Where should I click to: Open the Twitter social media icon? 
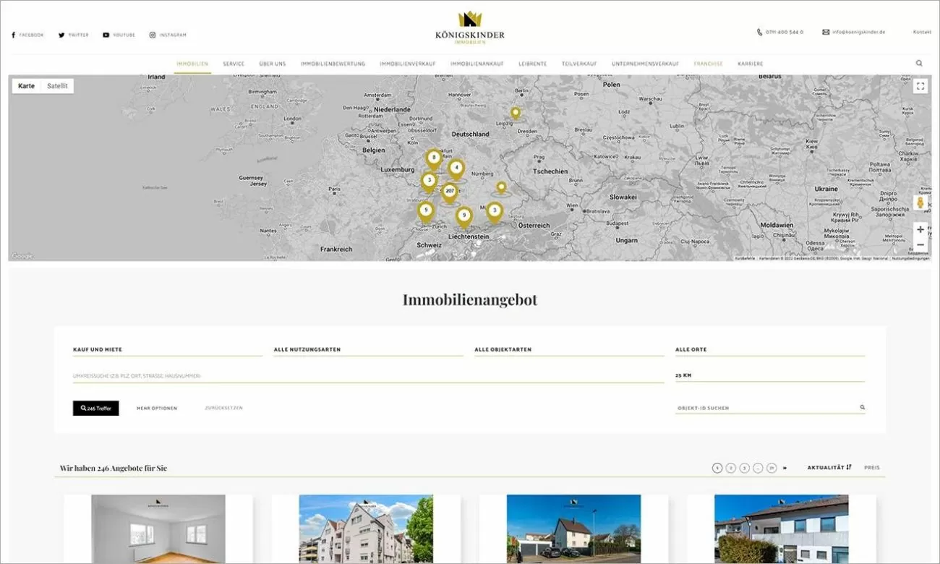pos(61,34)
